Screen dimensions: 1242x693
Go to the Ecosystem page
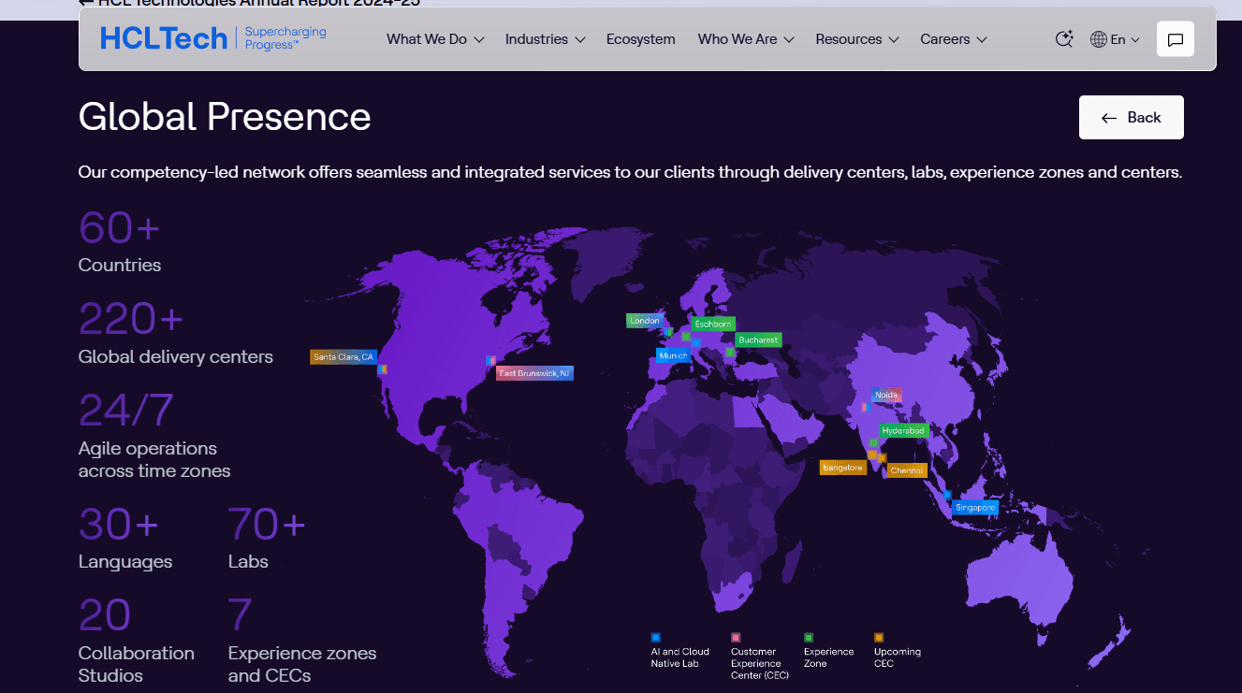tap(641, 39)
